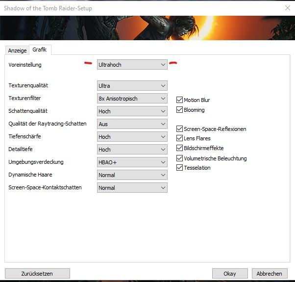This screenshot has width=295, height=282.
Task: Open Qualität der Raytracing-Schatten dropdown
Action: pos(132,124)
